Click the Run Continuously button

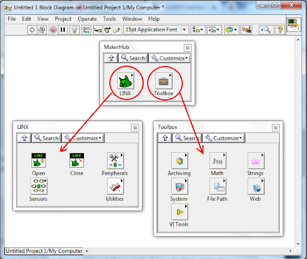[x=42, y=30]
